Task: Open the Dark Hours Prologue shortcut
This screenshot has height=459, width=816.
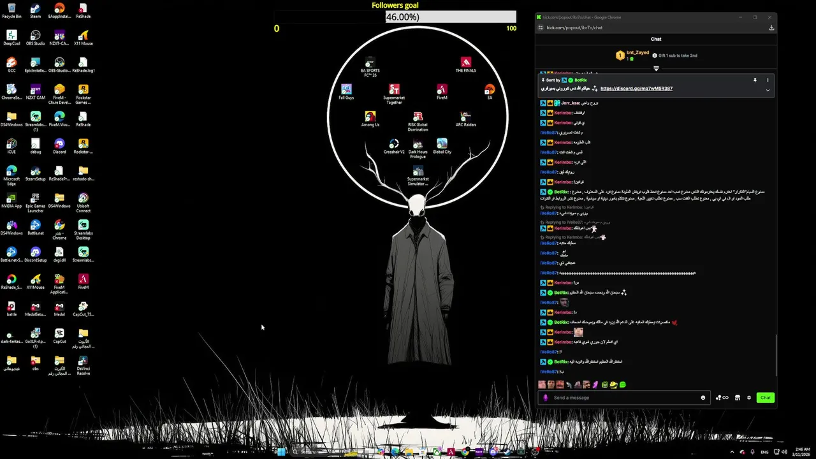Action: 418,149
